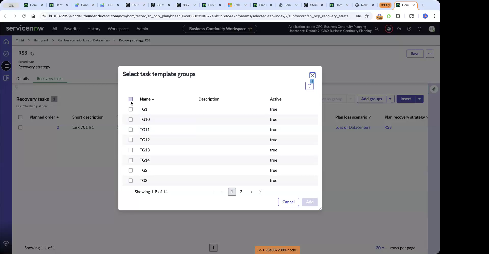Open the chat sidebar icon in header
489x254 pixels.
click(x=399, y=29)
